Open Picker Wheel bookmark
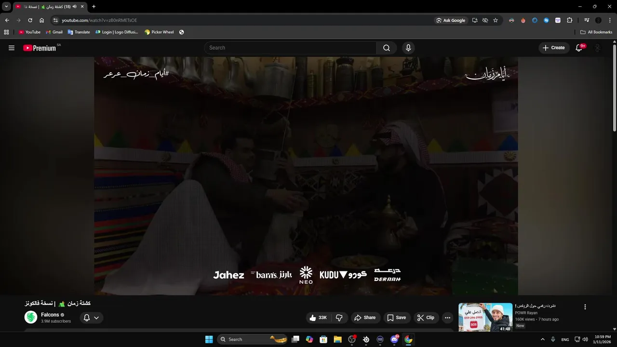This screenshot has width=617, height=347. [x=159, y=32]
